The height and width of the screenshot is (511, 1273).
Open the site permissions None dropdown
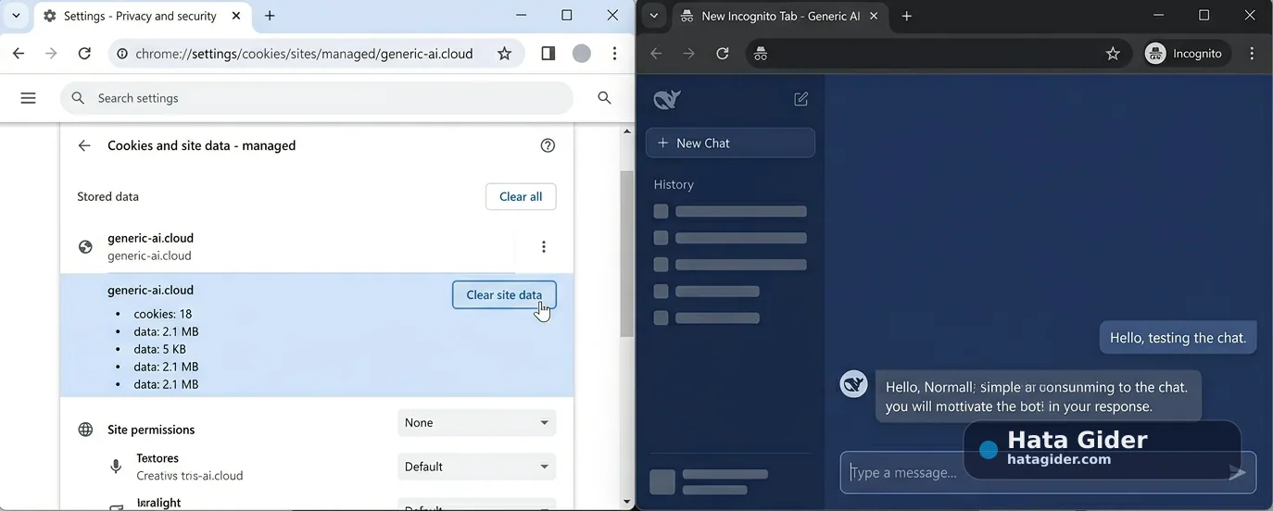[x=477, y=422]
